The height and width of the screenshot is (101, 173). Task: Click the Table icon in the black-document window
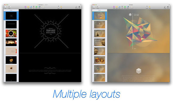point(28,7)
